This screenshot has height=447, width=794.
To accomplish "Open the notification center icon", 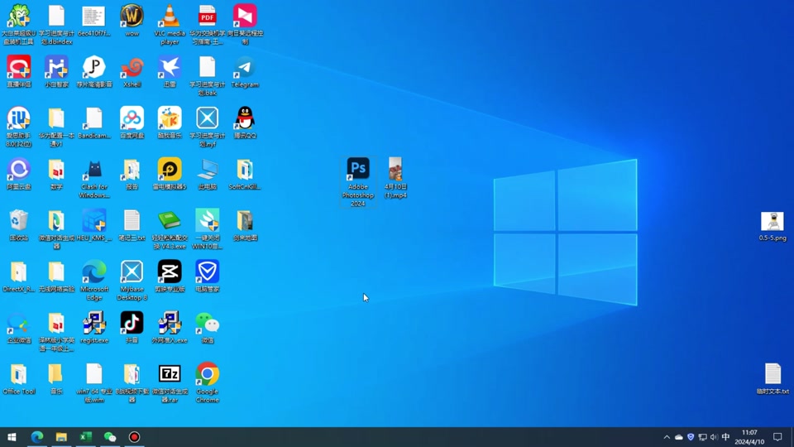I will coord(777,437).
